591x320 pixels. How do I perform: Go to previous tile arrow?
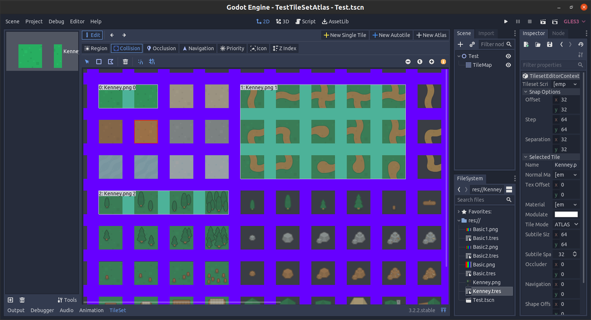(112, 35)
